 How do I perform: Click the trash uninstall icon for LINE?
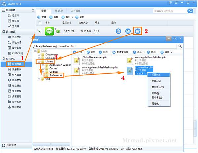point(118,31)
